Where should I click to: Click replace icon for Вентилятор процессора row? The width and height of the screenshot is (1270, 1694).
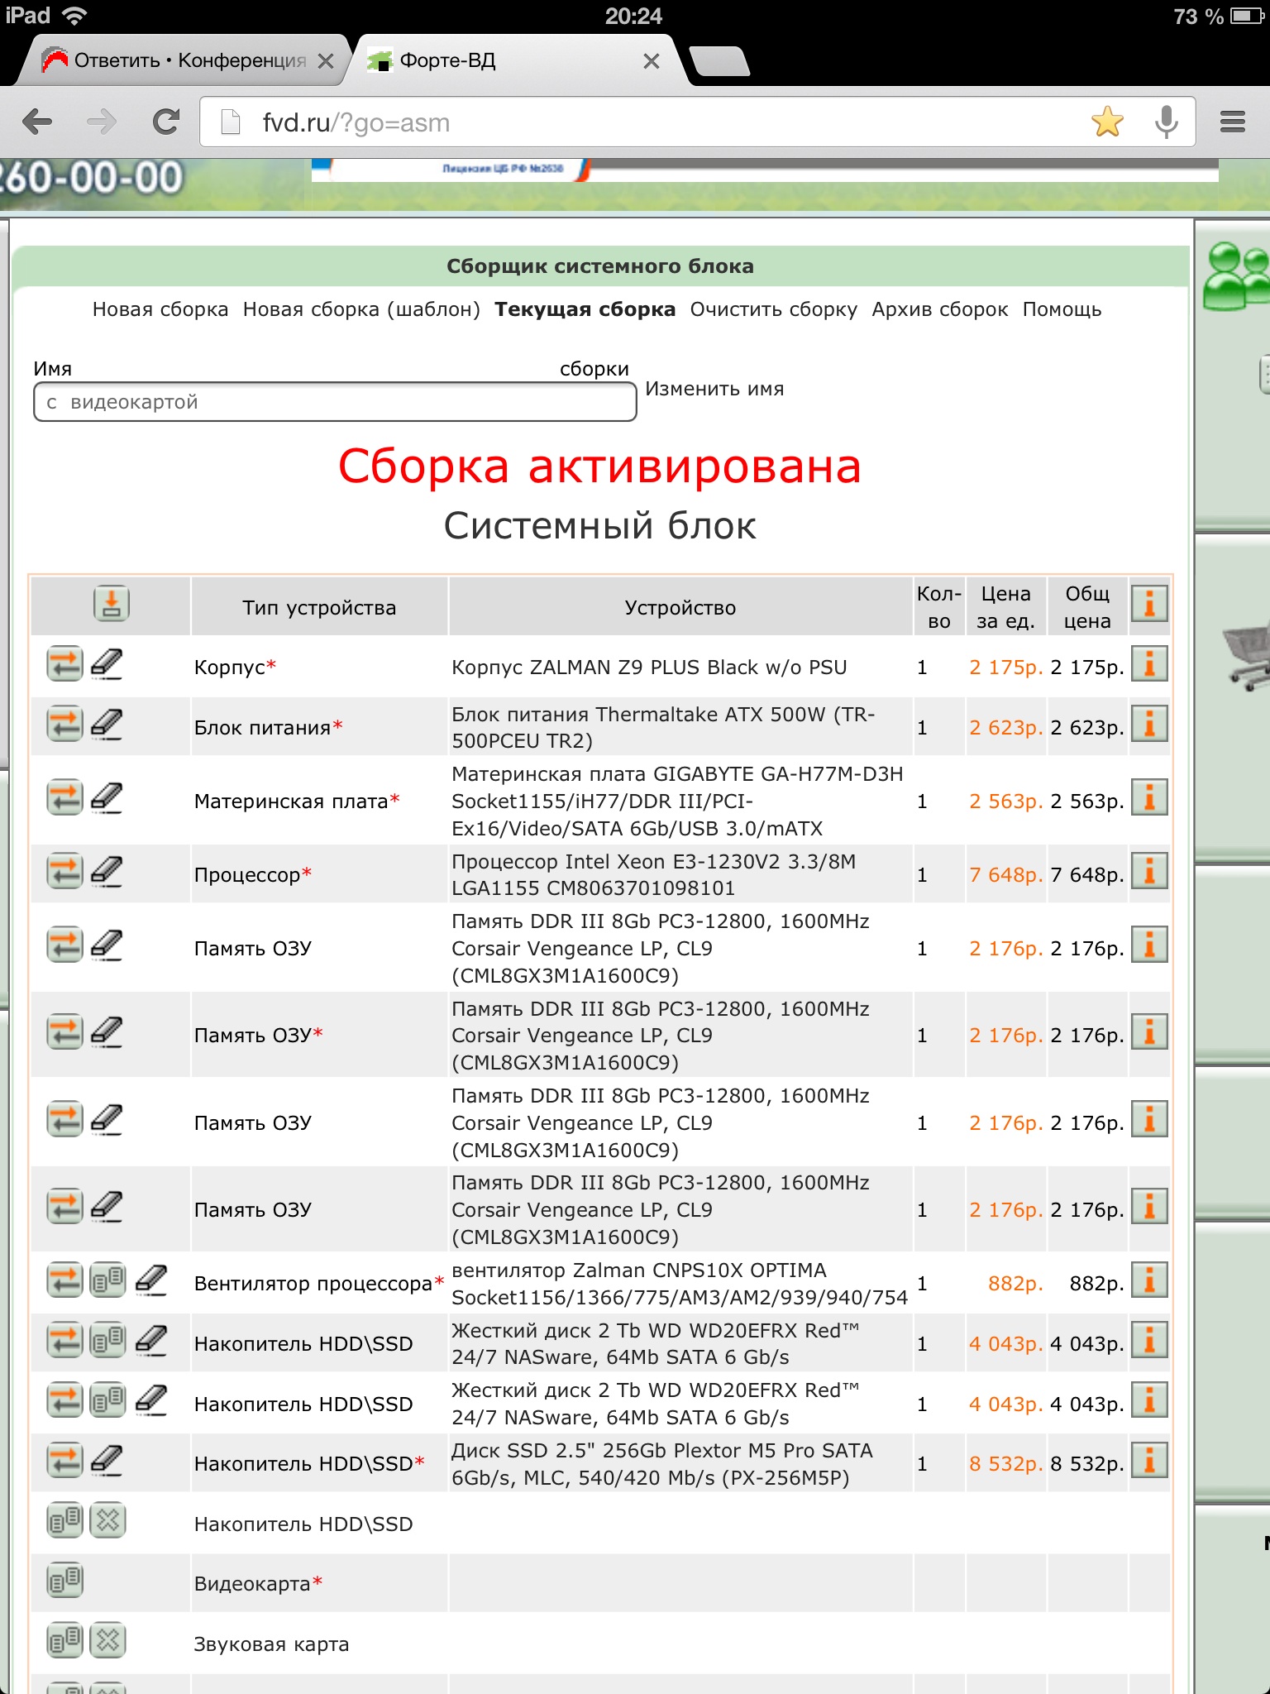(x=64, y=1280)
